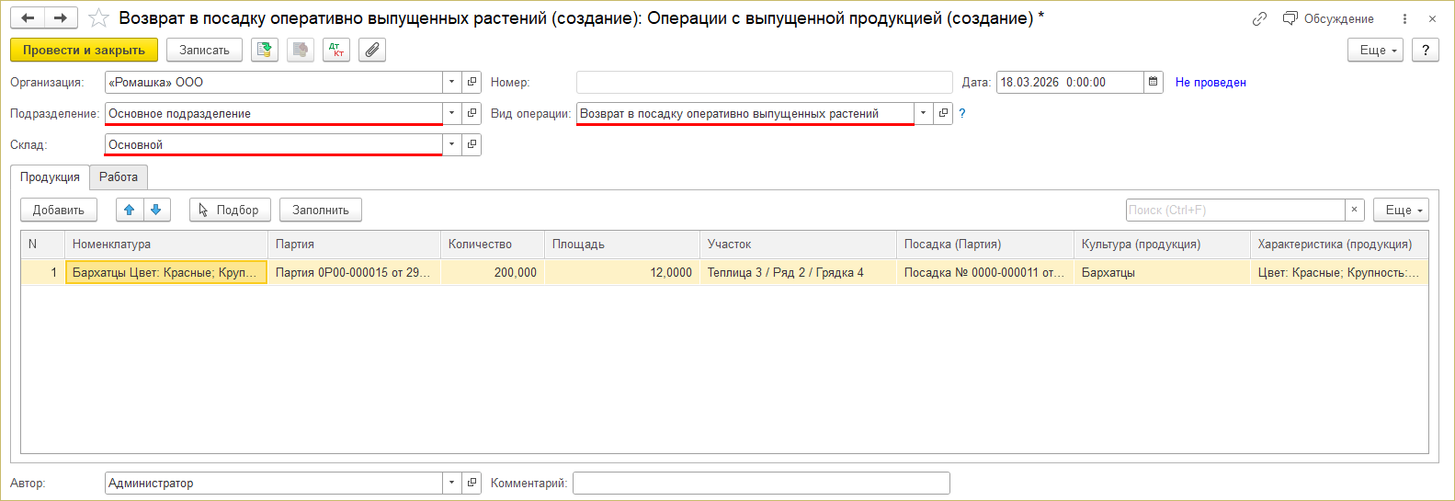Click the Количество column header
The height and width of the screenshot is (501, 1455).
tap(493, 244)
